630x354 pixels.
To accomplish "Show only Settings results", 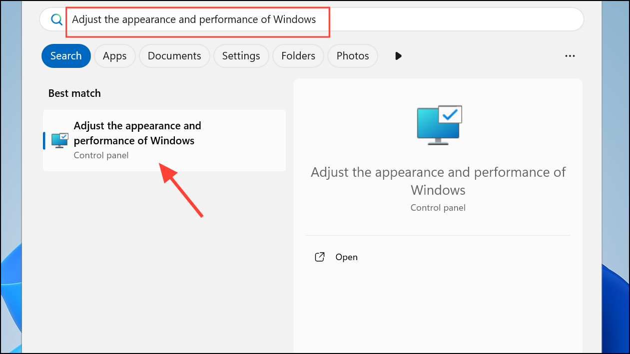I will pos(241,56).
